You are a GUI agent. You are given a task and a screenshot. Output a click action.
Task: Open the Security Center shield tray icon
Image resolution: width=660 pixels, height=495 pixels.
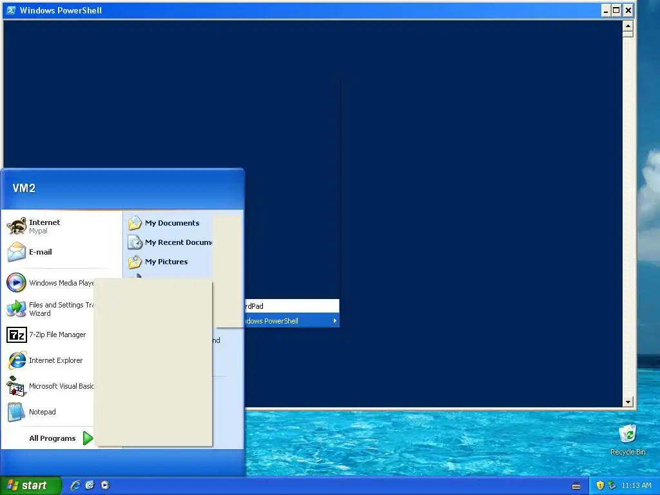pos(600,486)
